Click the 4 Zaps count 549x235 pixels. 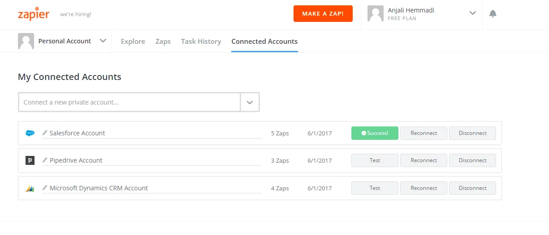280,188
